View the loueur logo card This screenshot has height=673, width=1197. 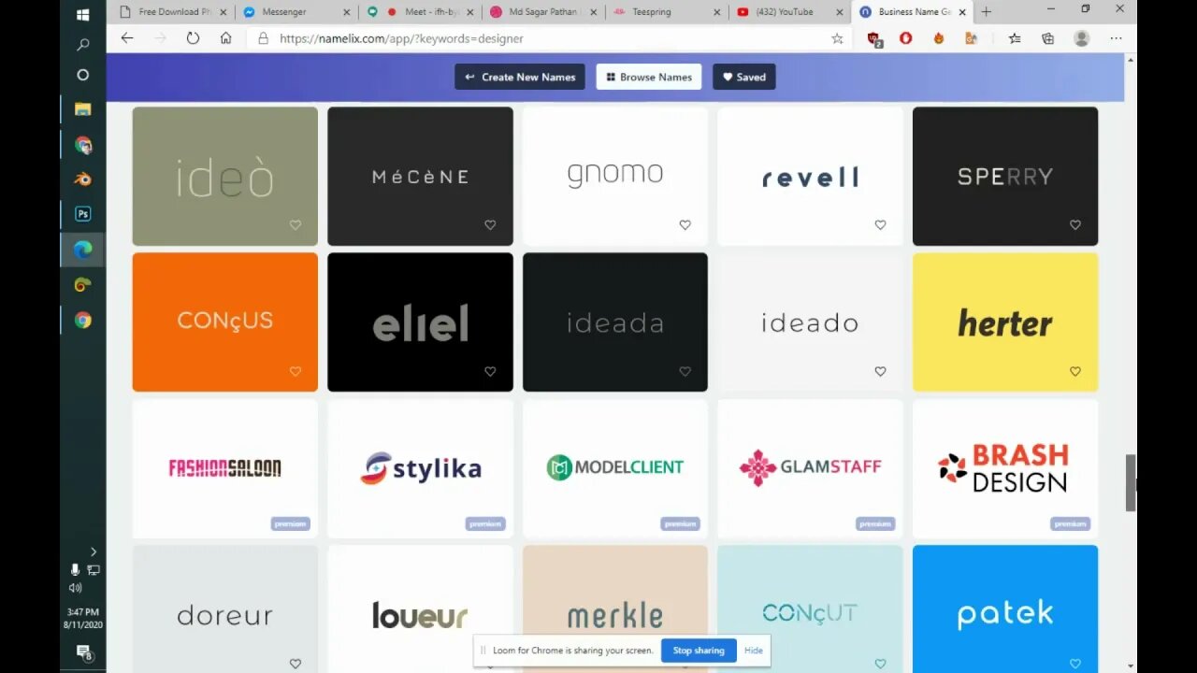point(420,609)
